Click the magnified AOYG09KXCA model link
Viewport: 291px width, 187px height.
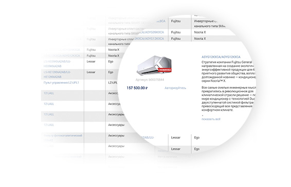151,32
